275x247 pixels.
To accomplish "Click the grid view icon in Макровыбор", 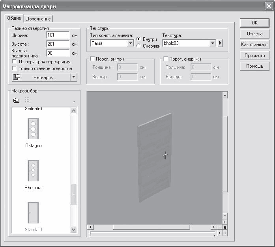I will 27,101.
